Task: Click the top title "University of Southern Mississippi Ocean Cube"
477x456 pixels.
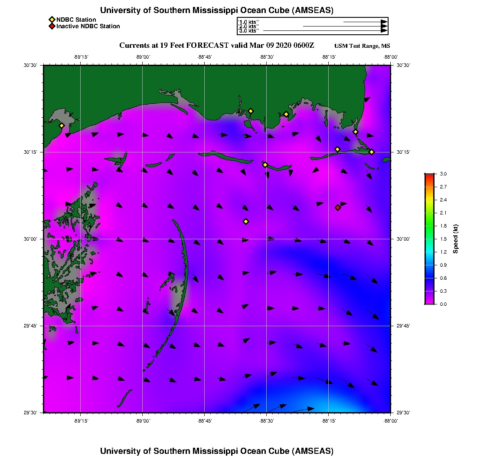Action: point(216,10)
